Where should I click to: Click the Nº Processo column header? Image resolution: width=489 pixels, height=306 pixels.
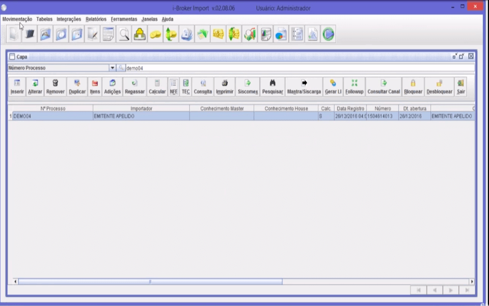[52, 108]
